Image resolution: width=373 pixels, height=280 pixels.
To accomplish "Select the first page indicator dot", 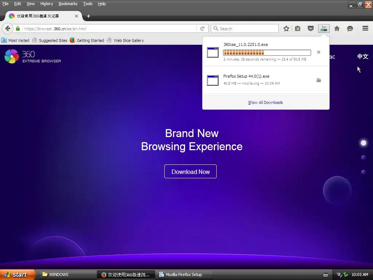I will click(x=364, y=143).
